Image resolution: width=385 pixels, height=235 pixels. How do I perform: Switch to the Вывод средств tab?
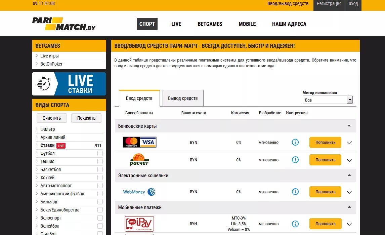point(183,98)
